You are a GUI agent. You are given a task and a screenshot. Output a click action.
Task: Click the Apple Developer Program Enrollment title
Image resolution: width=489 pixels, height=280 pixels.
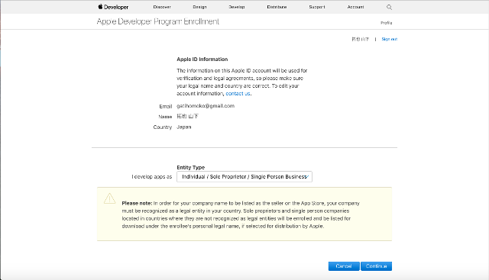pyautogui.click(x=158, y=21)
